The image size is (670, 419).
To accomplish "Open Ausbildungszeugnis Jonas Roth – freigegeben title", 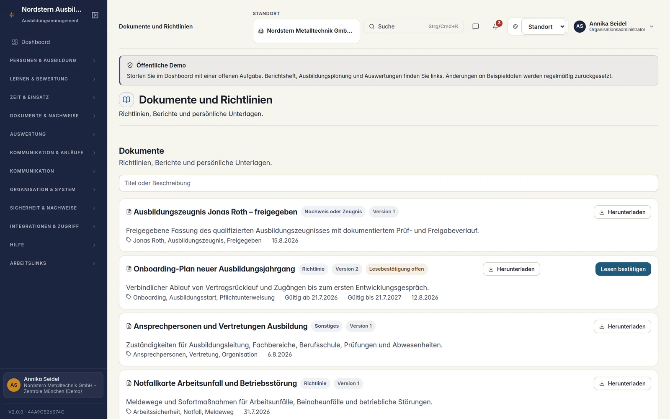I will 215,212.
